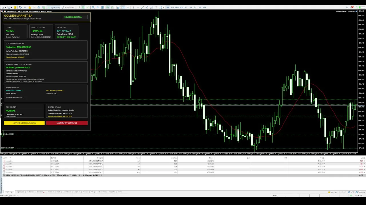Open the Calendário tab
The width and height of the screenshot is (366, 205).
pyautogui.click(x=67, y=192)
